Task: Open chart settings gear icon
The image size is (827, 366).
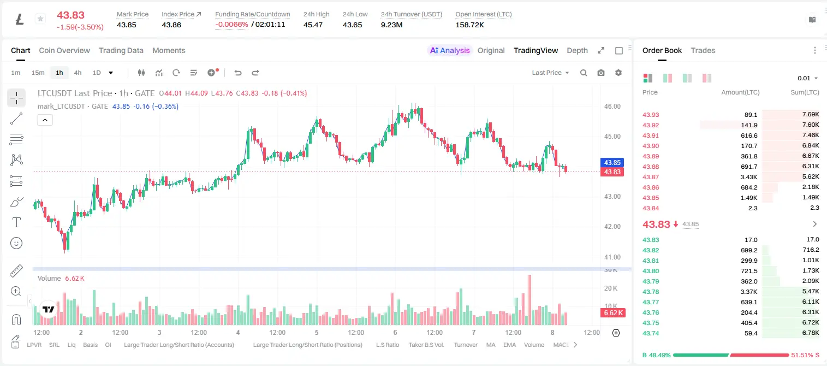Action: point(618,73)
